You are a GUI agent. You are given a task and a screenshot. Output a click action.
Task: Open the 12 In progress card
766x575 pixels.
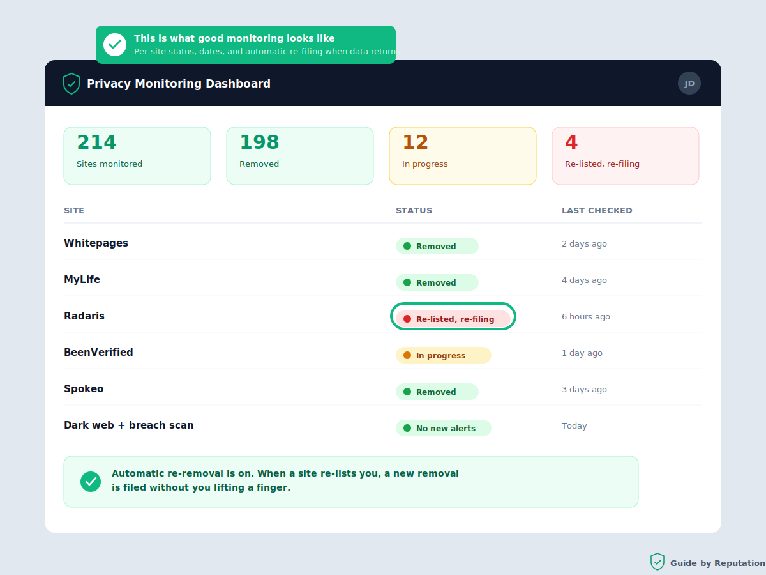[463, 156]
